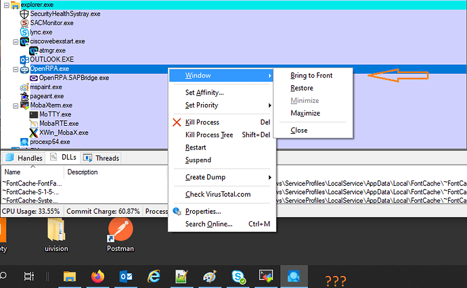This screenshot has width=467, height=288.
Task: Sort by the Description column header
Action: pos(116,172)
